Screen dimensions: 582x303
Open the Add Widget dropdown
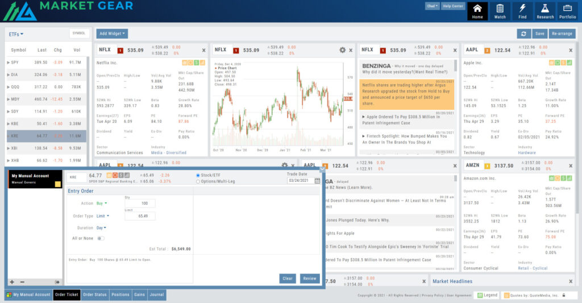click(x=112, y=34)
